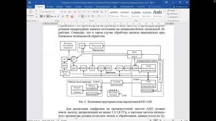Image resolution: width=216 pixels, height=121 pixels.
Task: Open the Файл menu
Action: 30,7
